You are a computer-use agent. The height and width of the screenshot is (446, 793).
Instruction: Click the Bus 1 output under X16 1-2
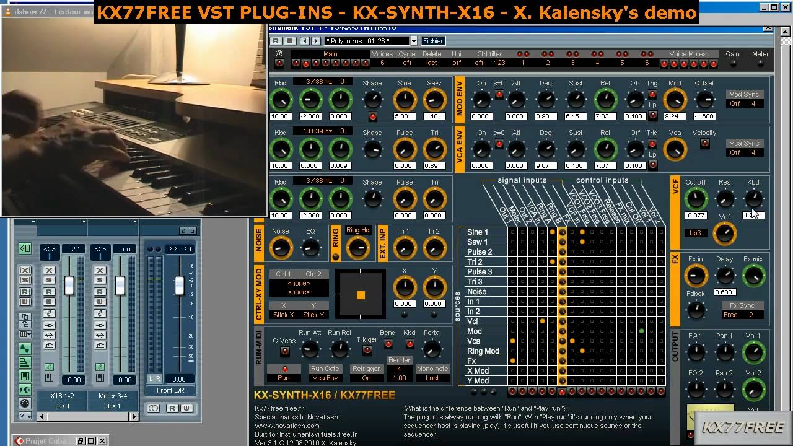click(x=62, y=406)
